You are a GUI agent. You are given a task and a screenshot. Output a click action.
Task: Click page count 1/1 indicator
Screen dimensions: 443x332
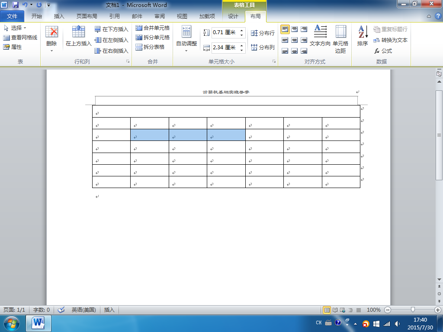pyautogui.click(x=14, y=310)
